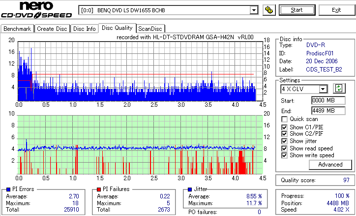The width and height of the screenshot is (356, 216).
Task: Click PI Errors total 25910
Action: tap(71, 210)
